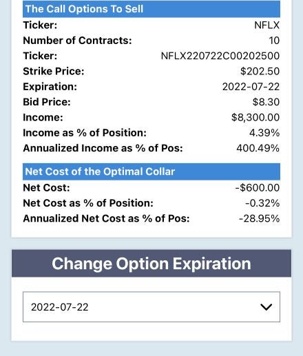Click the -$600.00 net cost value
This screenshot has height=356, width=303.
(258, 188)
